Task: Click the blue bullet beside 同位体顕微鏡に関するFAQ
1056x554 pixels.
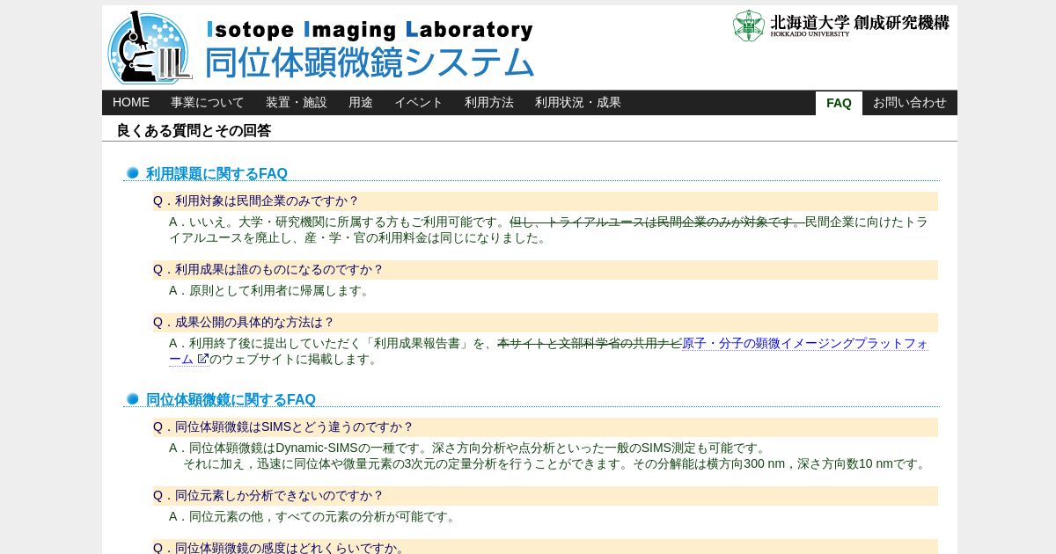Action: click(x=133, y=399)
